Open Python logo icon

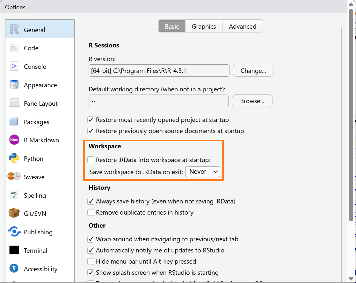point(14,158)
